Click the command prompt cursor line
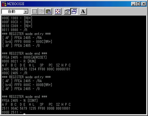This screenshot has width=148, height=116. click(x=14, y=112)
